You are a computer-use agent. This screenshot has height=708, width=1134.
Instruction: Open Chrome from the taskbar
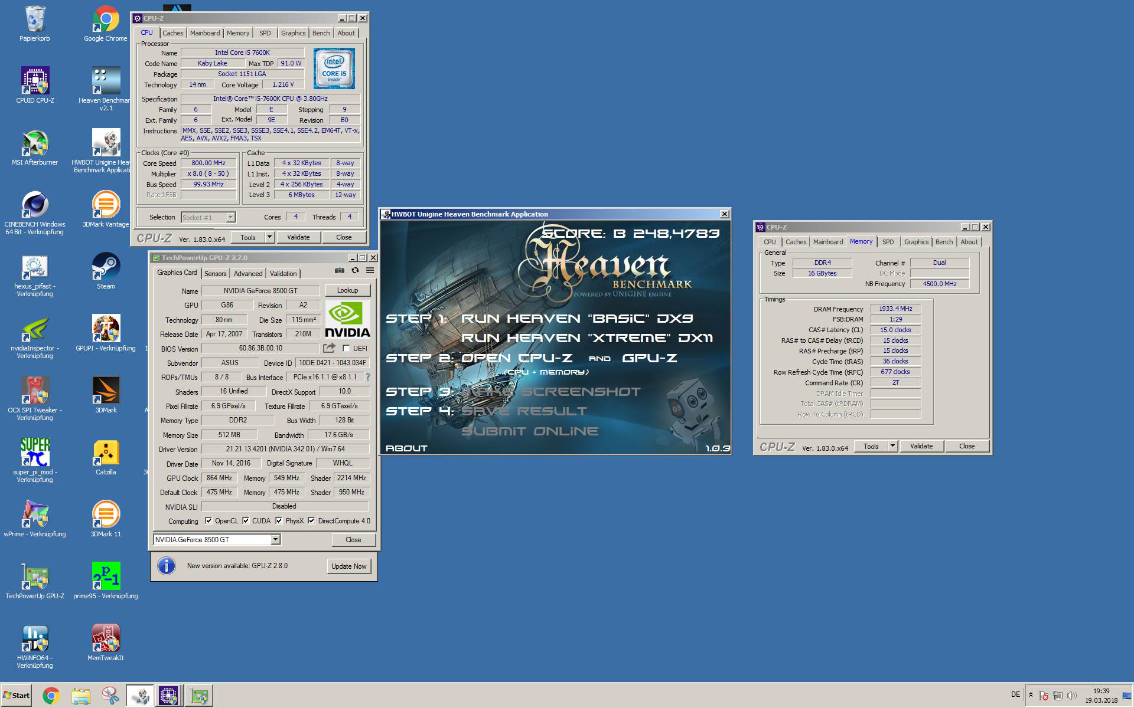[51, 696]
